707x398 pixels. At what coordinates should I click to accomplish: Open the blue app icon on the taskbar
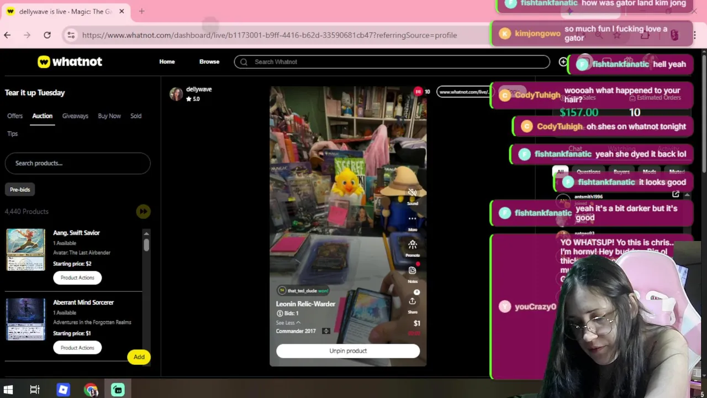[x=63, y=390]
